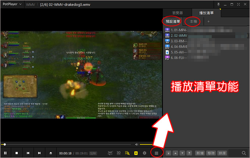The image size is (250, 158).
Task: Click the 新增 add button
Action: click(200, 153)
